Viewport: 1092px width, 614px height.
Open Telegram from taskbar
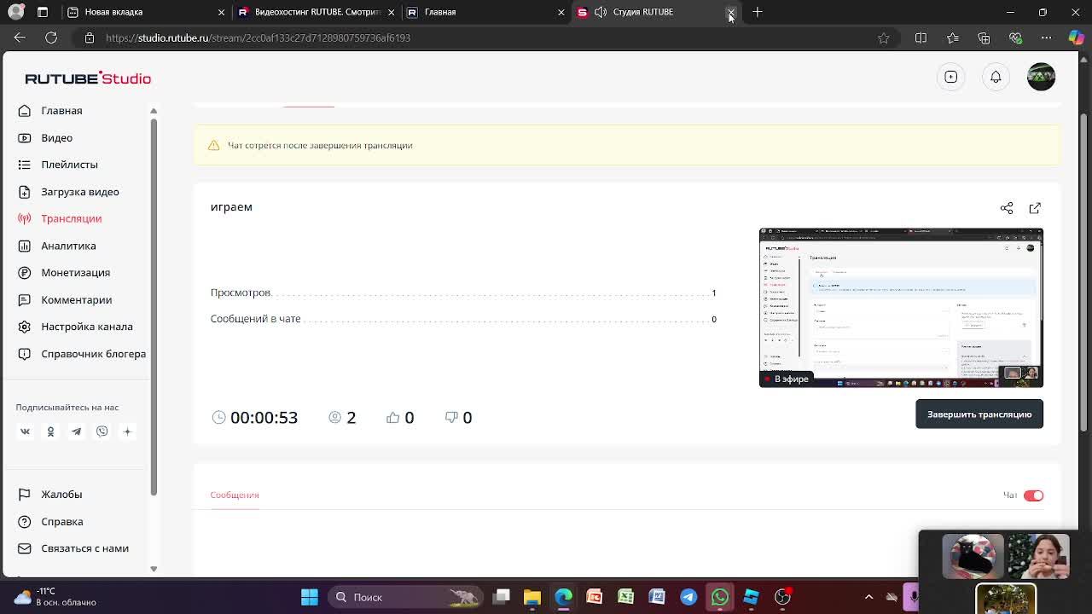(x=688, y=597)
